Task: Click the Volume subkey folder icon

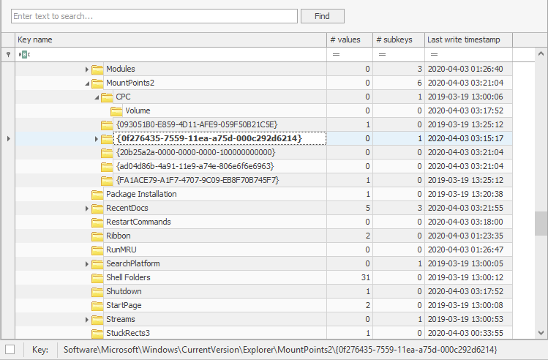Action: pos(116,111)
